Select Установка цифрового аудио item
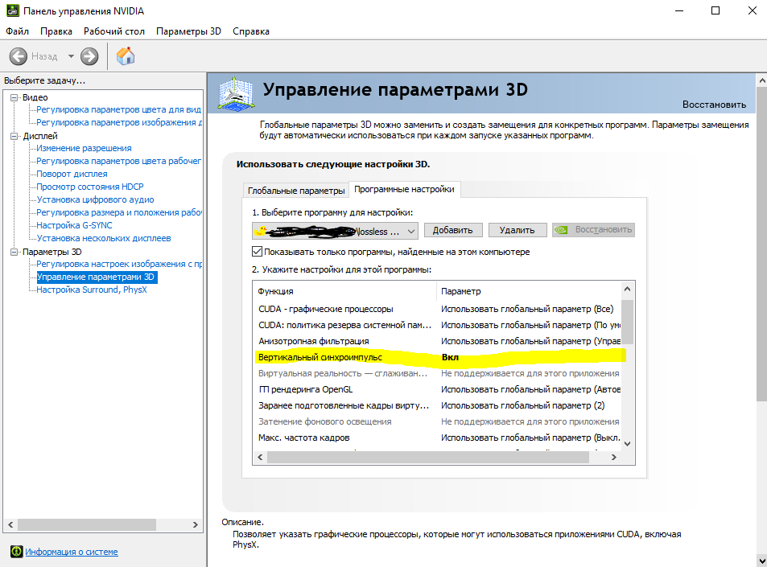The height and width of the screenshot is (567, 767). coord(96,199)
